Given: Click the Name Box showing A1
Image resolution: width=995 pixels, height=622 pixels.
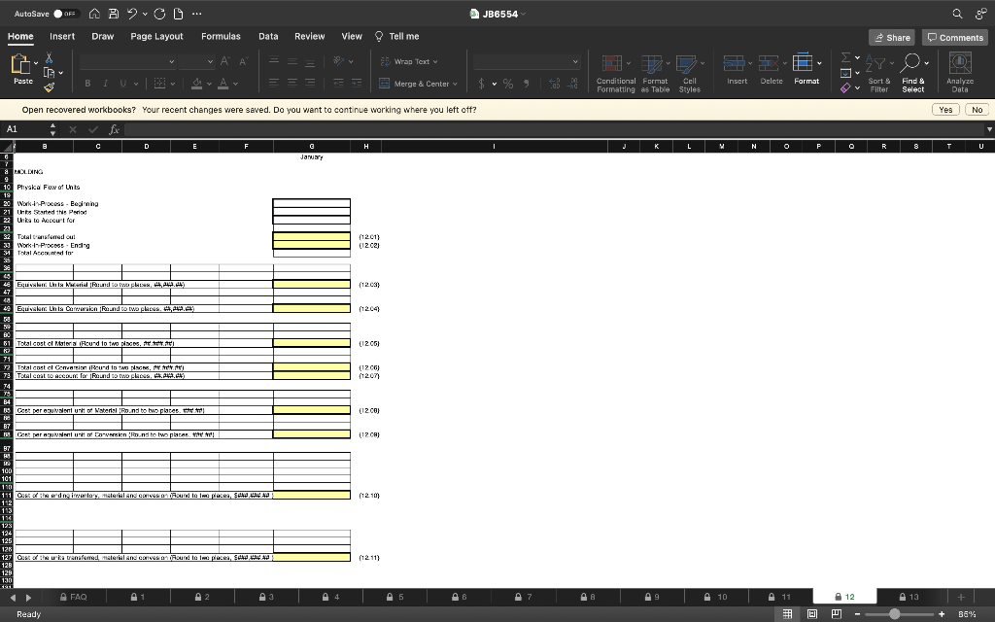Looking at the screenshot, I should [x=26, y=129].
